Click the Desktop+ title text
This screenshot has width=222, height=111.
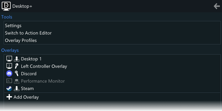(x=22, y=6)
